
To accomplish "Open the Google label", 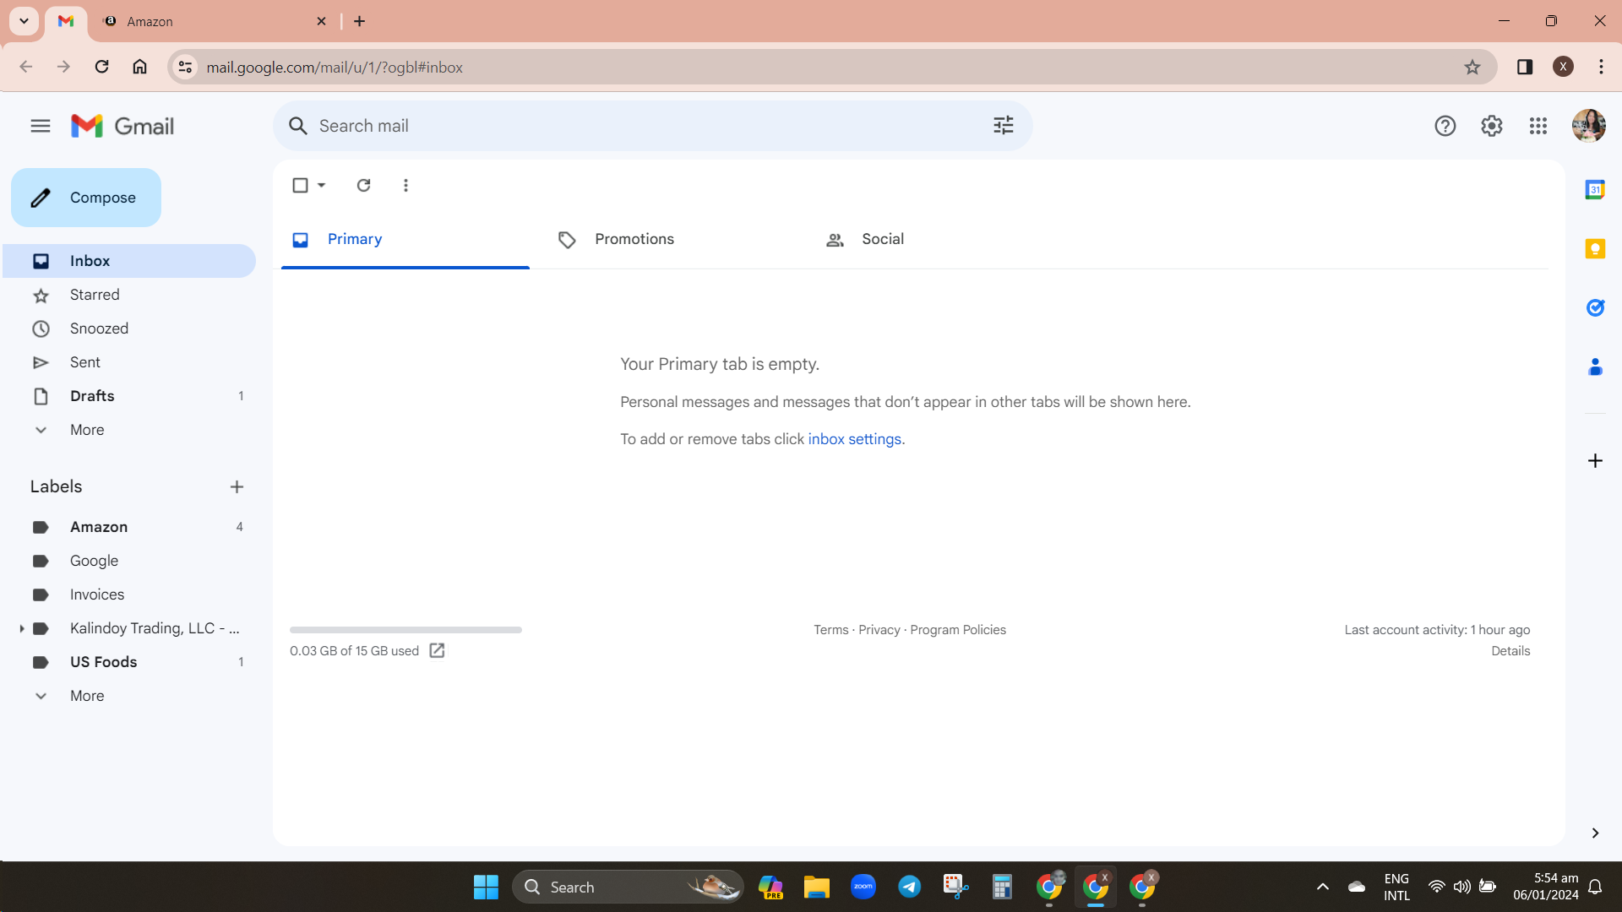I will pyautogui.click(x=129, y=561).
